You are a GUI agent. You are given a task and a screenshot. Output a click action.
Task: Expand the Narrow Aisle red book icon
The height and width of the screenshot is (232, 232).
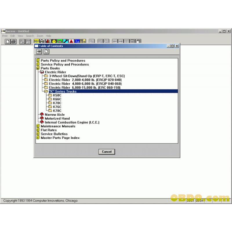coord(42,114)
